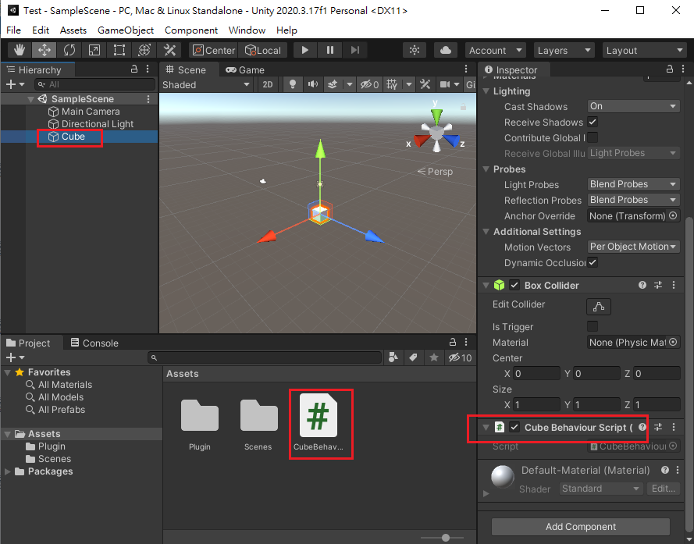Click the material Edit... button
The height and width of the screenshot is (544, 694).
664,489
